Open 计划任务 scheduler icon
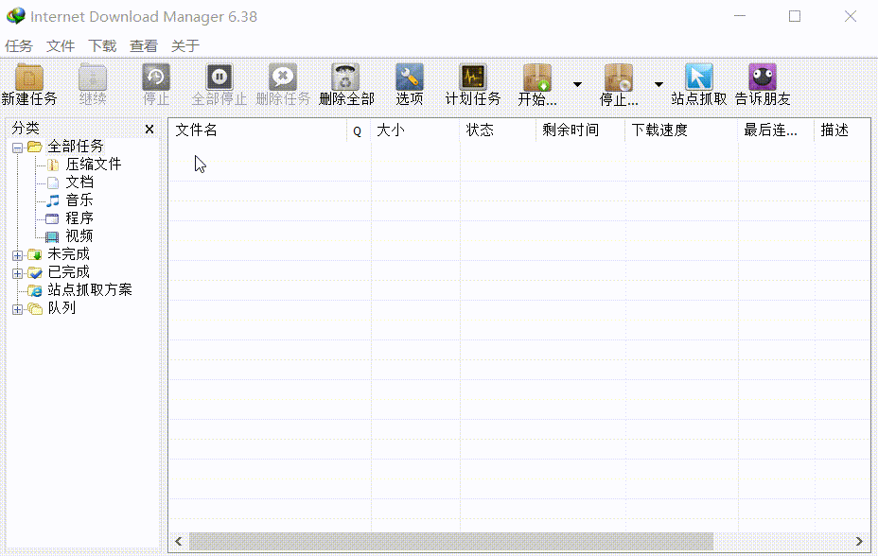 (473, 78)
